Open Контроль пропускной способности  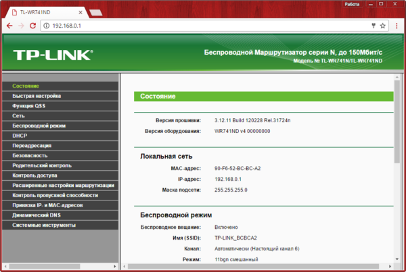click(60, 195)
